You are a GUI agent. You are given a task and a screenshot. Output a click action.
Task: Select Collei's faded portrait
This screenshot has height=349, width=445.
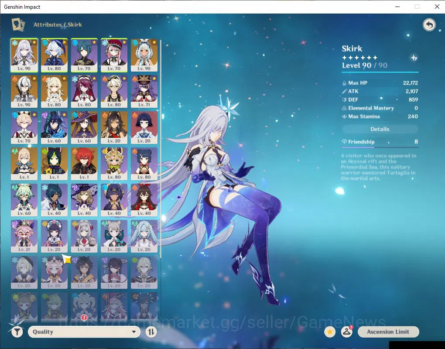tap(54, 307)
